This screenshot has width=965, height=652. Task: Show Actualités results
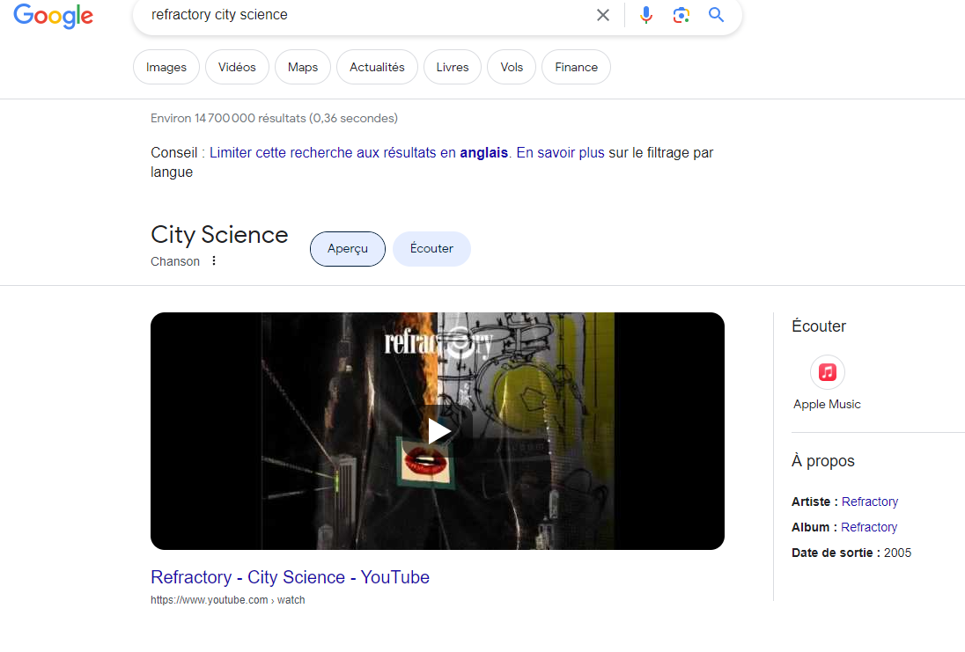click(x=377, y=68)
